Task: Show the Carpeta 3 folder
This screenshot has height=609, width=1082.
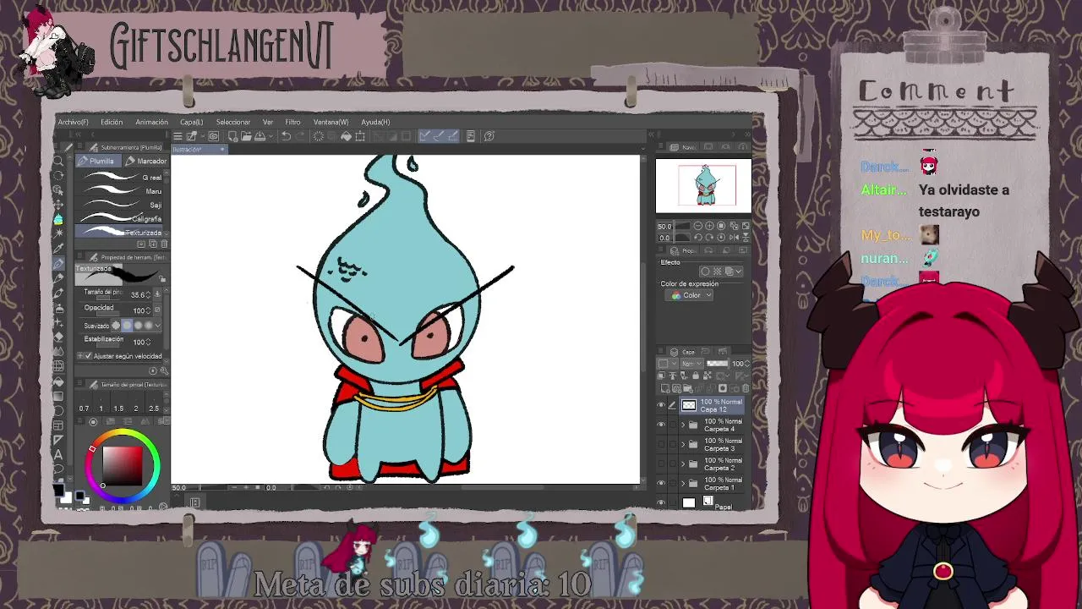Action: 661,444
